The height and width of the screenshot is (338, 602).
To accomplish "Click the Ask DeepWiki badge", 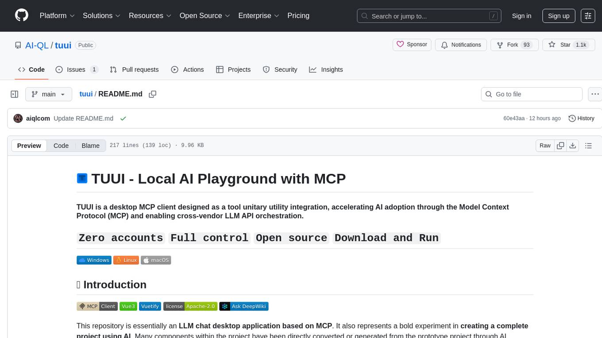I will pyautogui.click(x=244, y=306).
